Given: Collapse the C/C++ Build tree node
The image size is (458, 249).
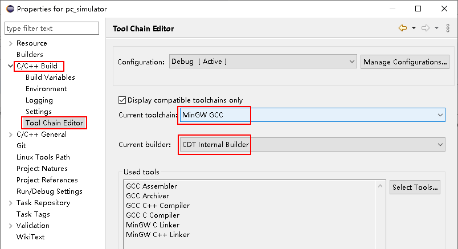Looking at the screenshot, I should (10, 66).
